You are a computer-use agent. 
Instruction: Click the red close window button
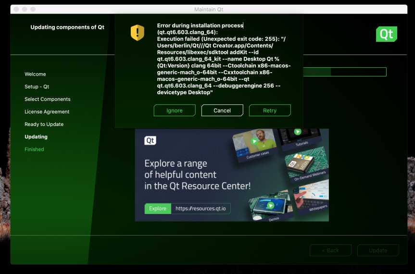coord(16,9)
